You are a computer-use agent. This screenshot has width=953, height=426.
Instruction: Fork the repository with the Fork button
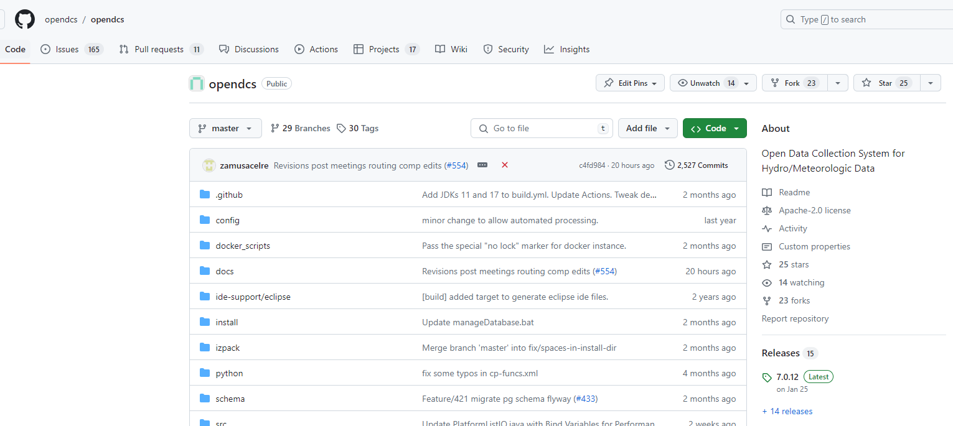[x=795, y=83]
